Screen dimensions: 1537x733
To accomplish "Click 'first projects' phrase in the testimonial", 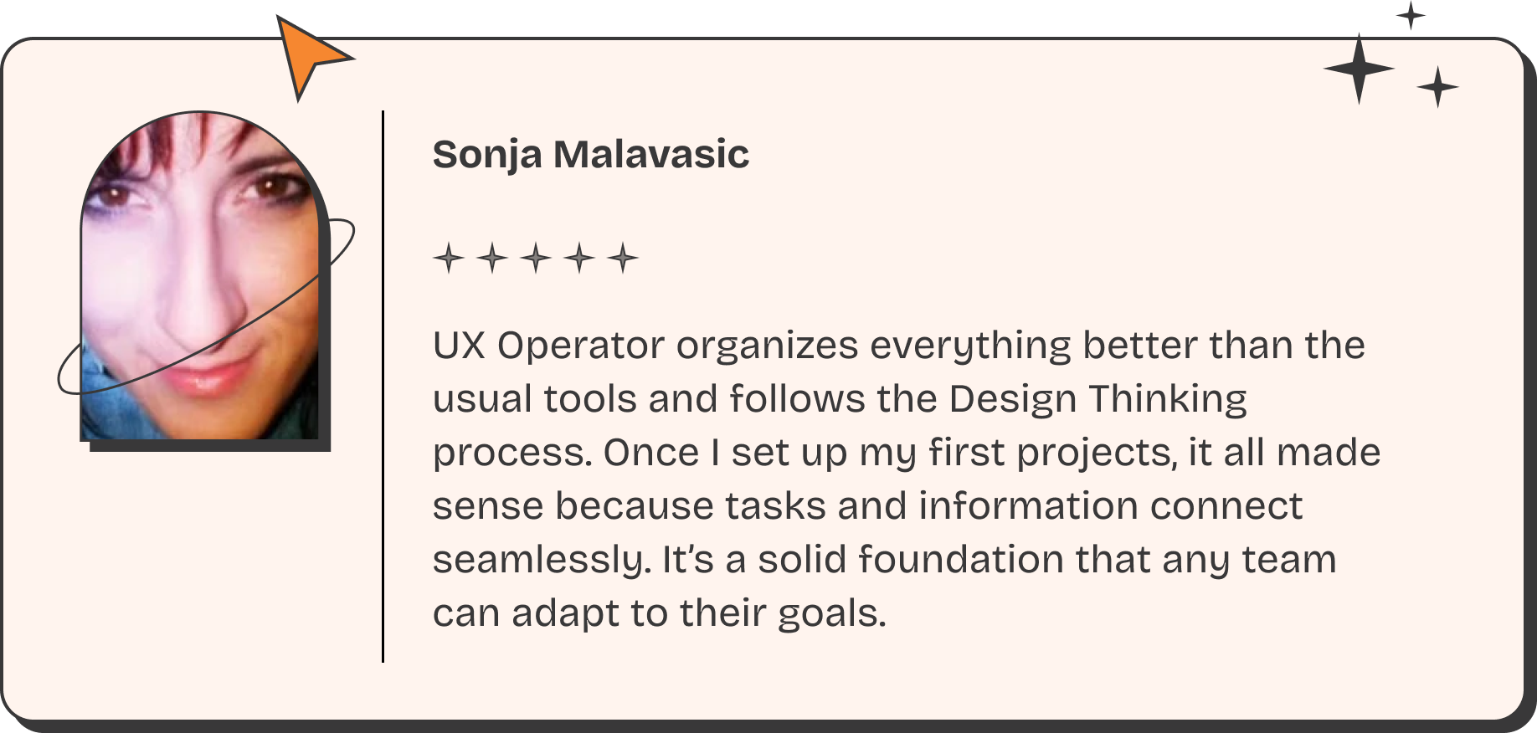I will (x=1051, y=453).
